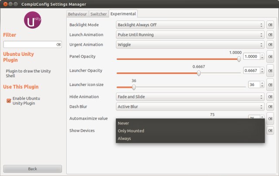
Task: Toggle Enable Ubuntu Unity Plugin checkbox
Action: click(x=9, y=100)
